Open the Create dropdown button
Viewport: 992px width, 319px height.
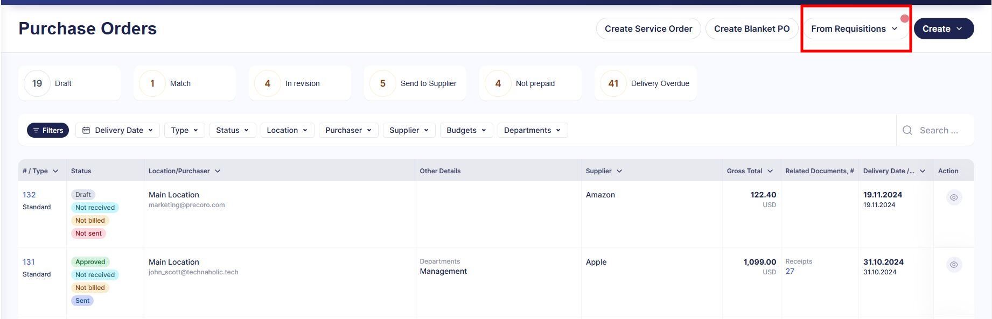[944, 29]
